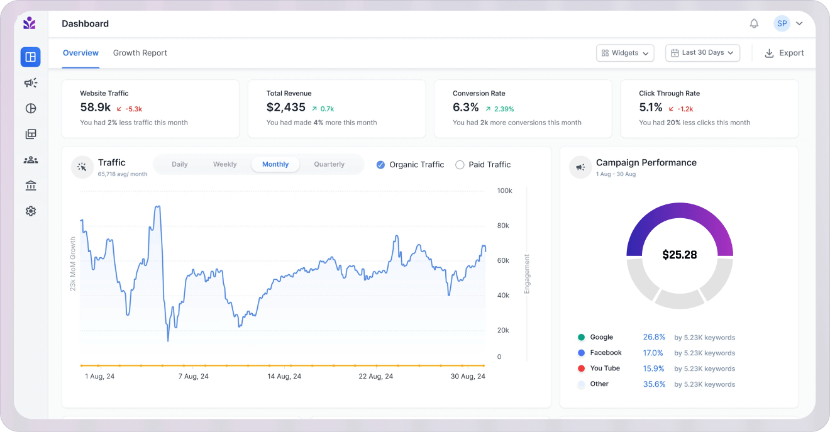Screen dimensions: 830x432
Task: Select the Overview tab
Action: [80, 53]
